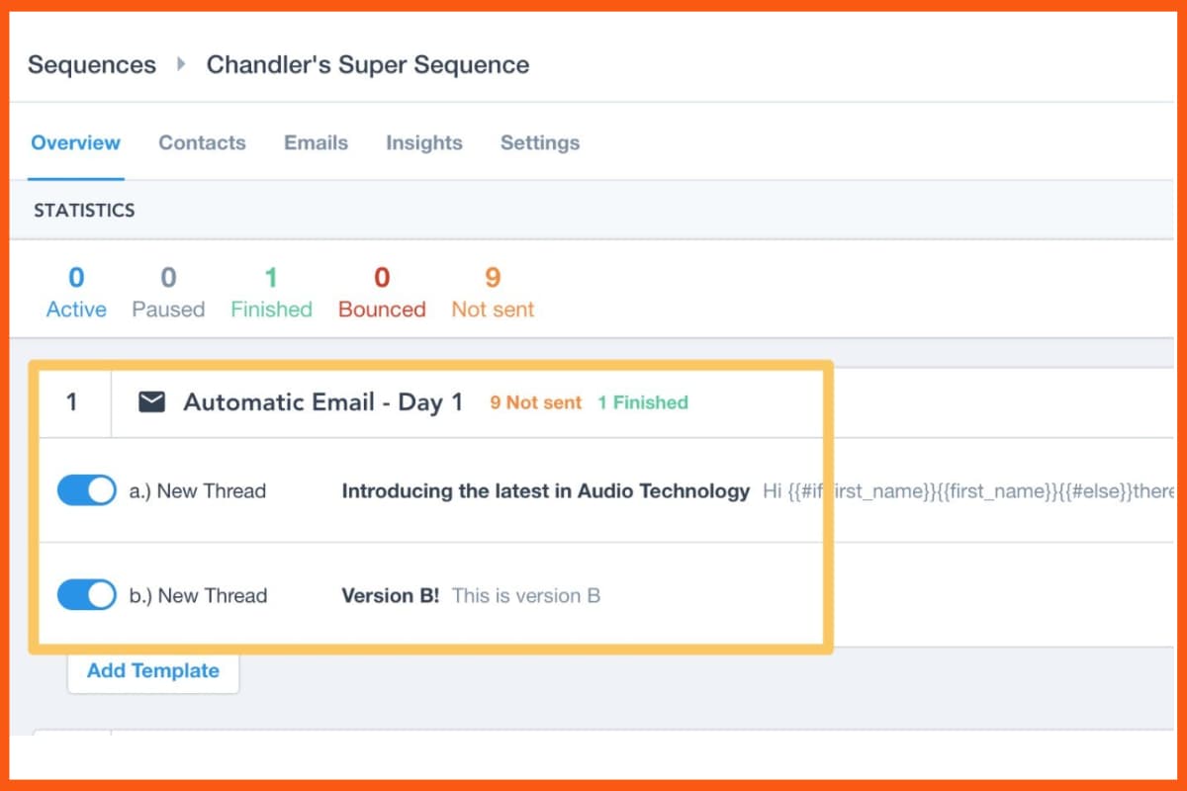This screenshot has height=791, width=1187.
Task: Disable the a.) New Thread email variant
Action: (87, 490)
